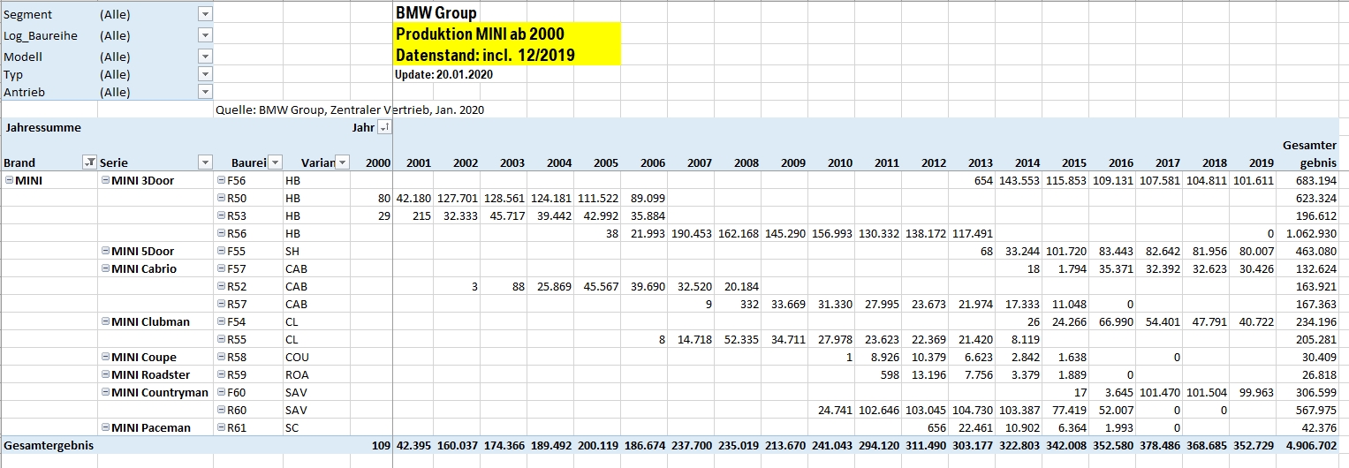
Task: Collapse the F60 model row
Action: pyautogui.click(x=221, y=392)
